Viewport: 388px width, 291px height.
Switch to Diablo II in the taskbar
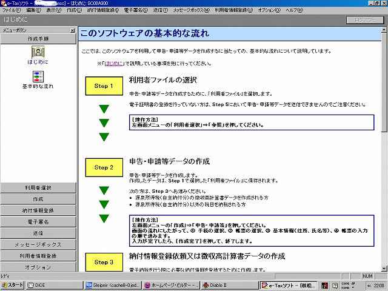[x=230, y=286]
